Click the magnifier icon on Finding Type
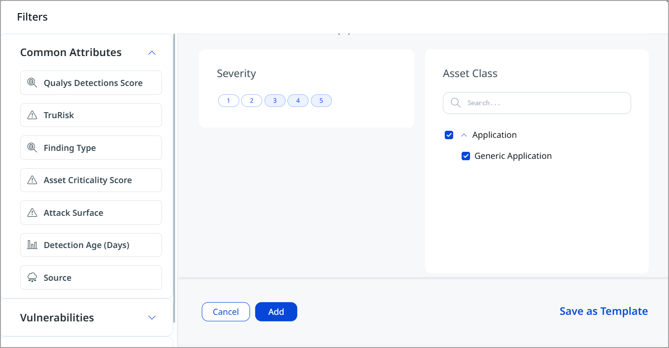Screen dimensions: 669x348 tap(31, 148)
